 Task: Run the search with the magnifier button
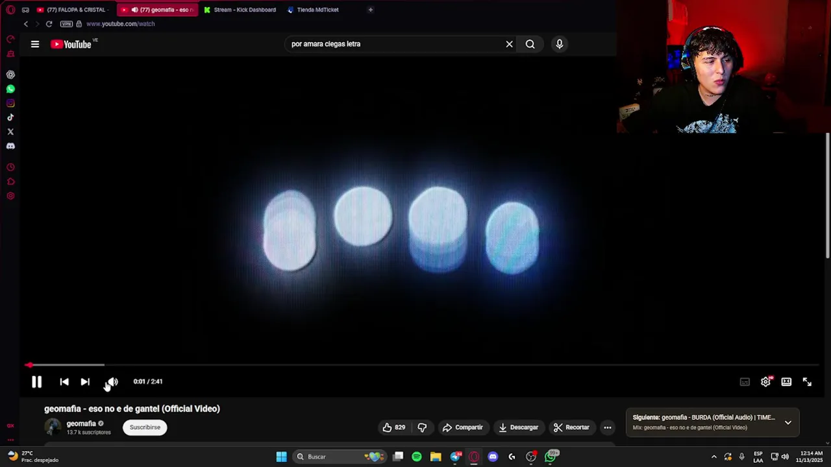[530, 44]
